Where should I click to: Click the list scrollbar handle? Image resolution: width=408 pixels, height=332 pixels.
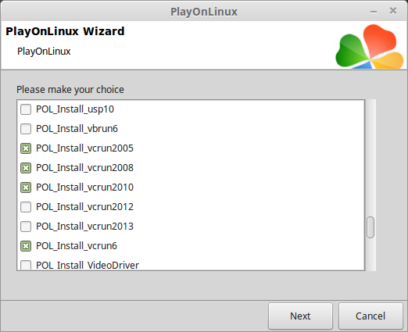pos(370,227)
